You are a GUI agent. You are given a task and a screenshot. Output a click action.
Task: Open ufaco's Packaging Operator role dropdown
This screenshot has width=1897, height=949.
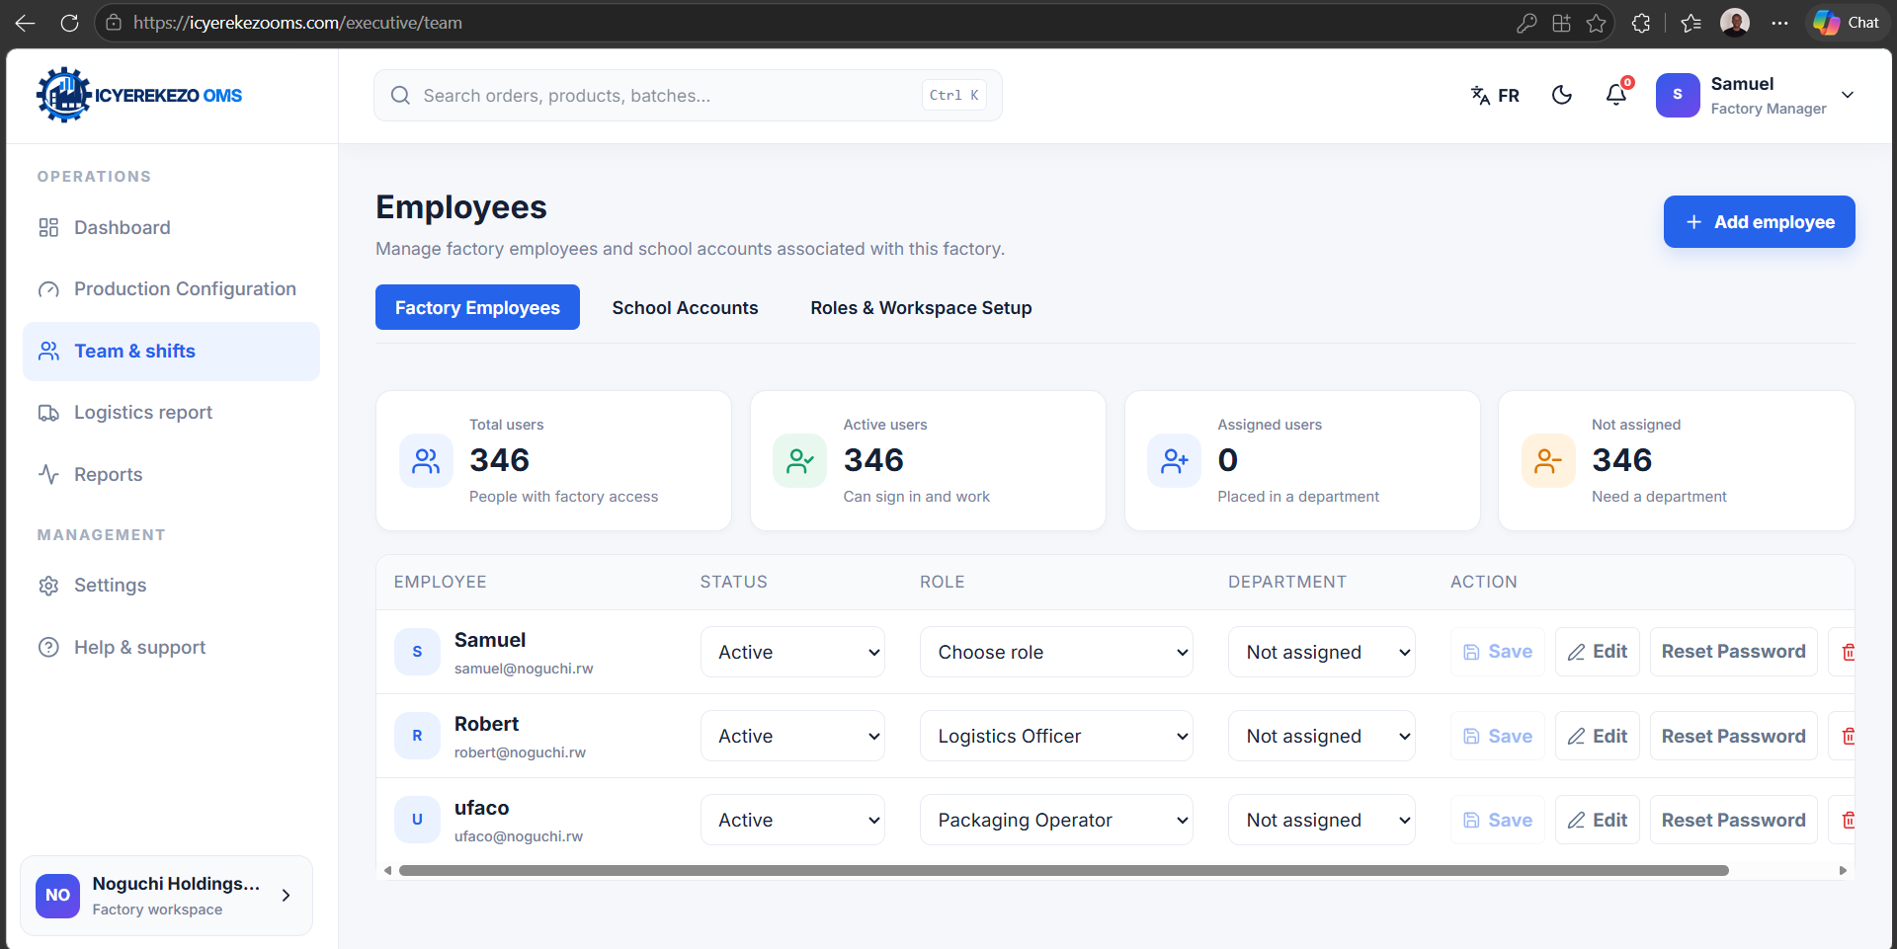pyautogui.click(x=1056, y=820)
